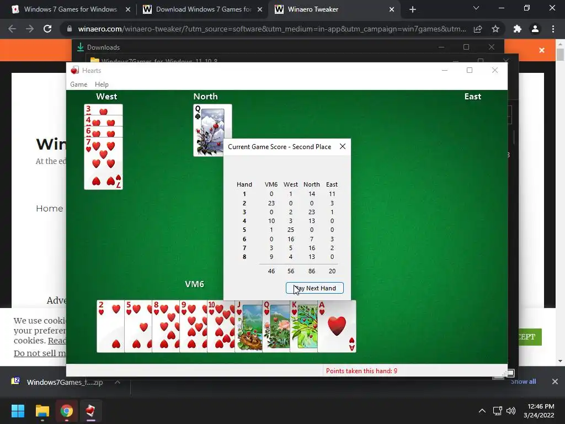Click Chrome icon in taskbar
The height and width of the screenshot is (424, 565).
pos(67,411)
